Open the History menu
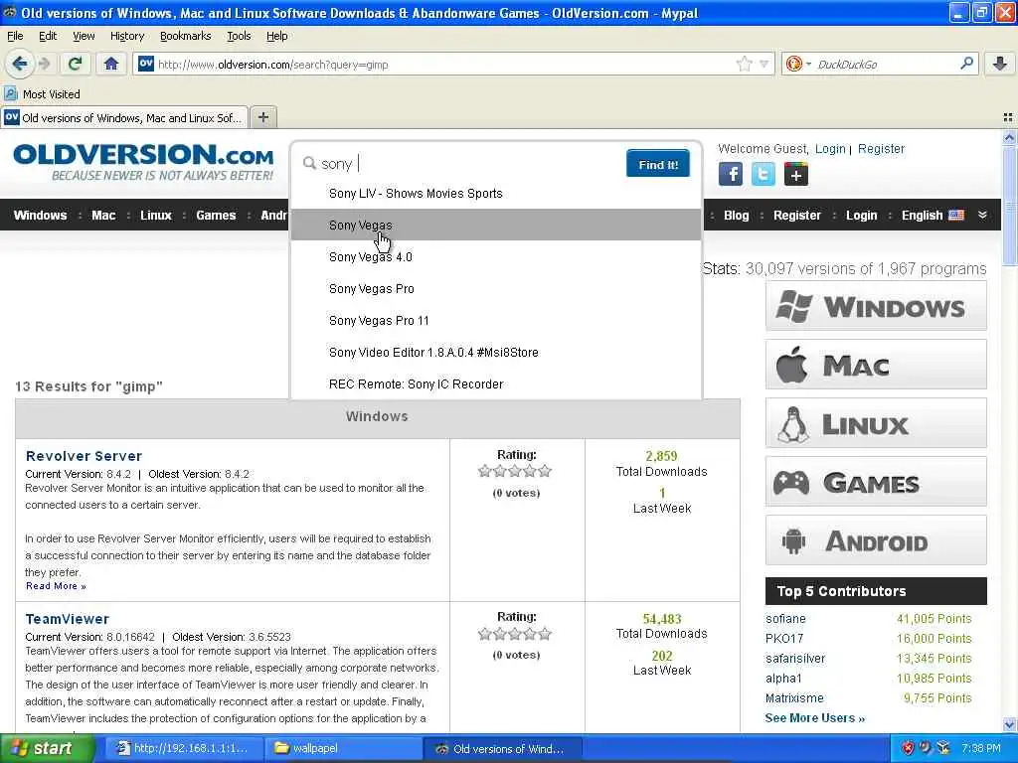This screenshot has height=763, width=1018. (127, 36)
